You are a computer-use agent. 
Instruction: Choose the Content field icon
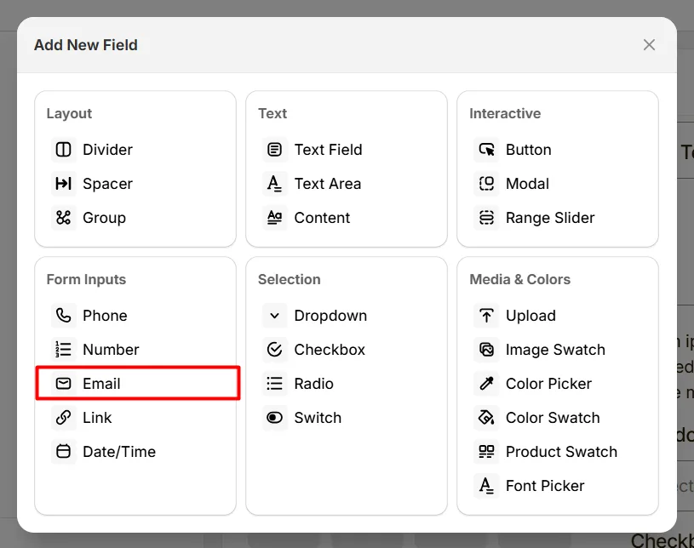(x=274, y=218)
